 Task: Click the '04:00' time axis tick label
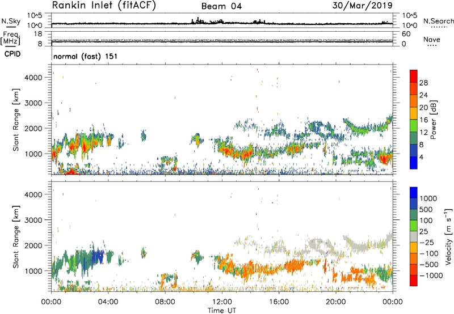[108, 302]
